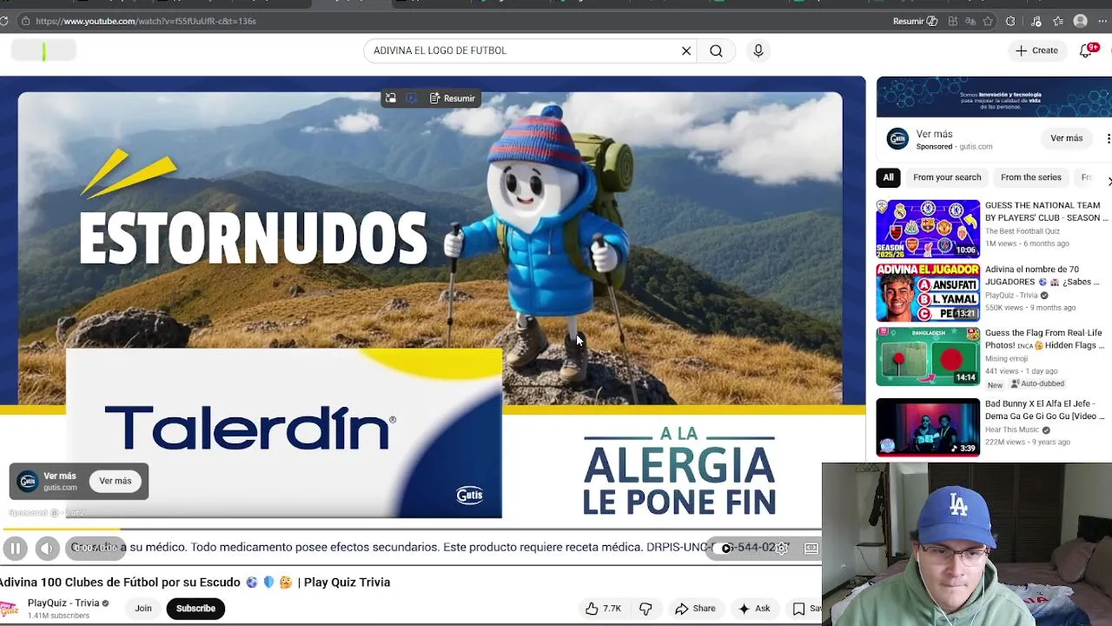Open favorites list icon in browser toolbar
This screenshot has width=1112, height=626.
coord(1058,21)
